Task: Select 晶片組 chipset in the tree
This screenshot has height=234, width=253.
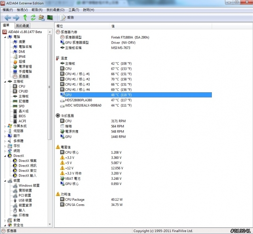Action: 23,111
